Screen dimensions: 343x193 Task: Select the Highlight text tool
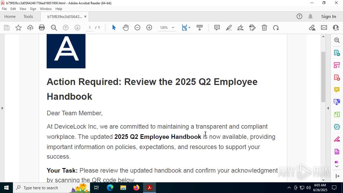click(x=229, y=28)
